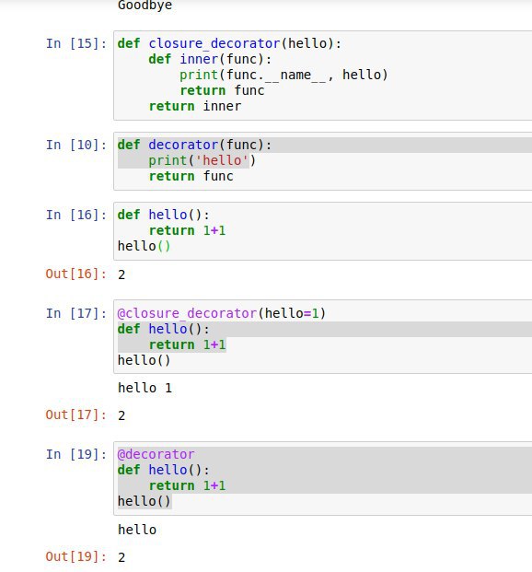
Task: Select the In [17] prompt label
Action: click(x=76, y=313)
